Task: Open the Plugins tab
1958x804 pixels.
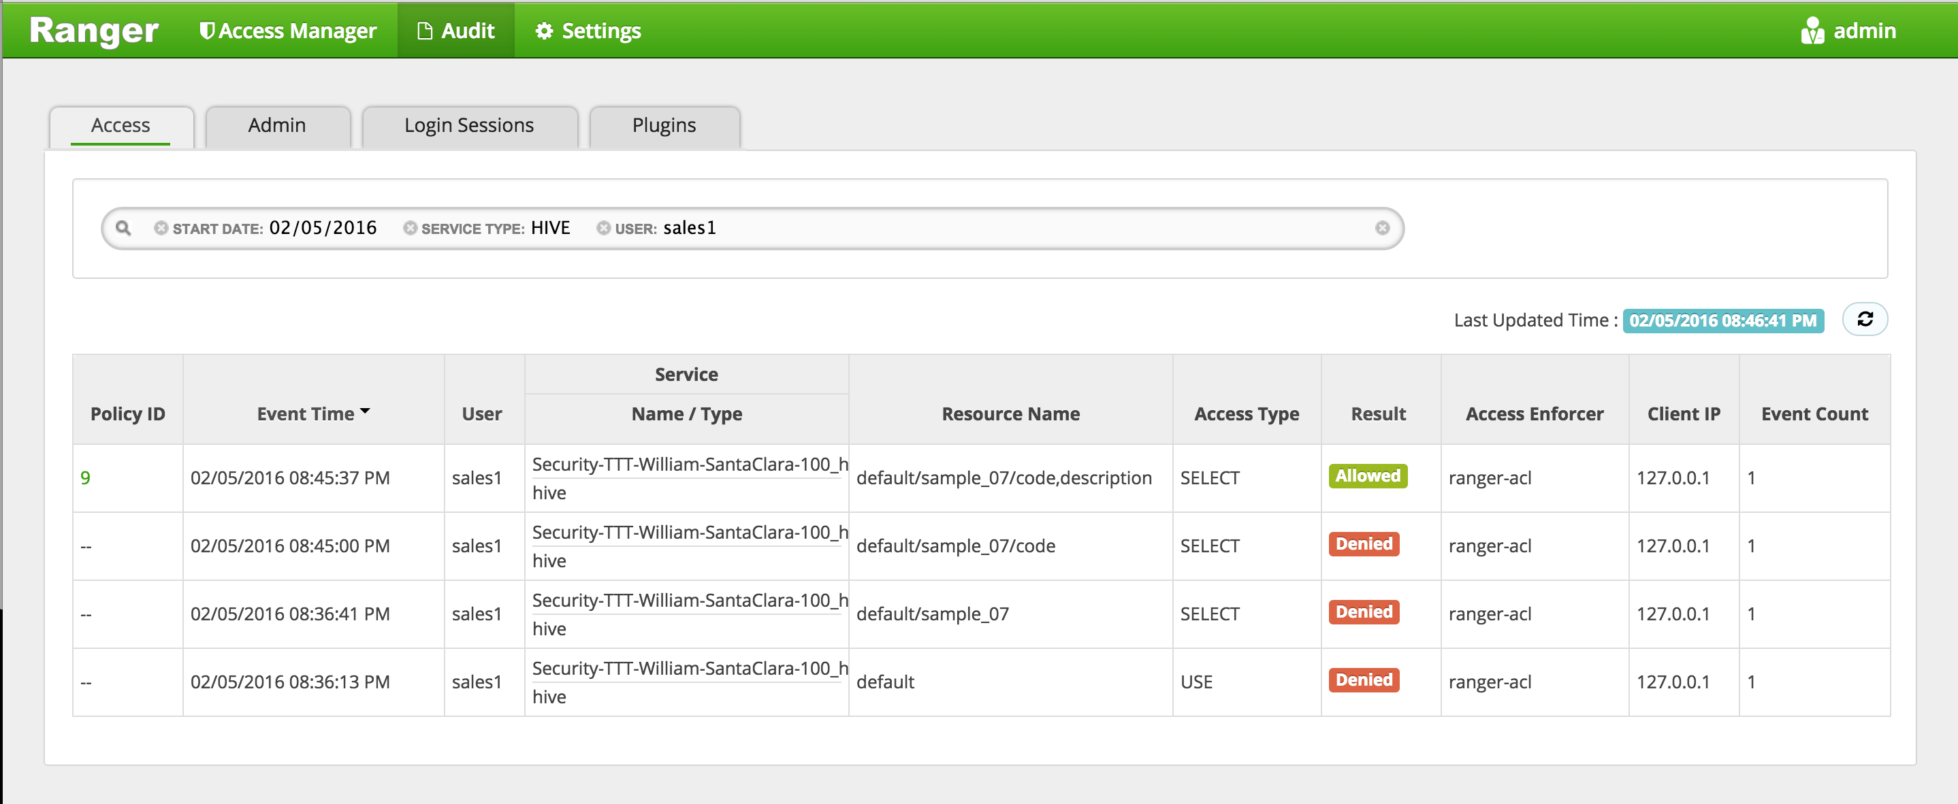Action: pyautogui.click(x=663, y=125)
